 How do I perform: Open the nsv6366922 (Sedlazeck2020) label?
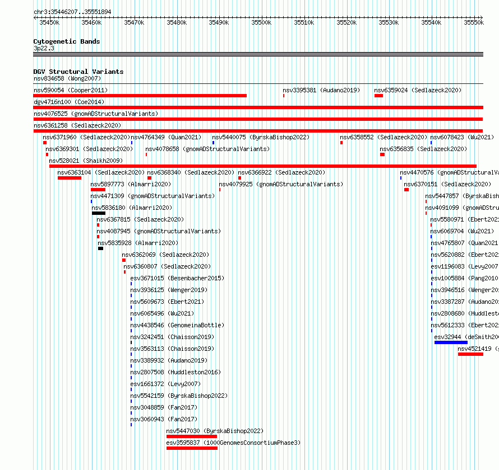click(x=281, y=172)
